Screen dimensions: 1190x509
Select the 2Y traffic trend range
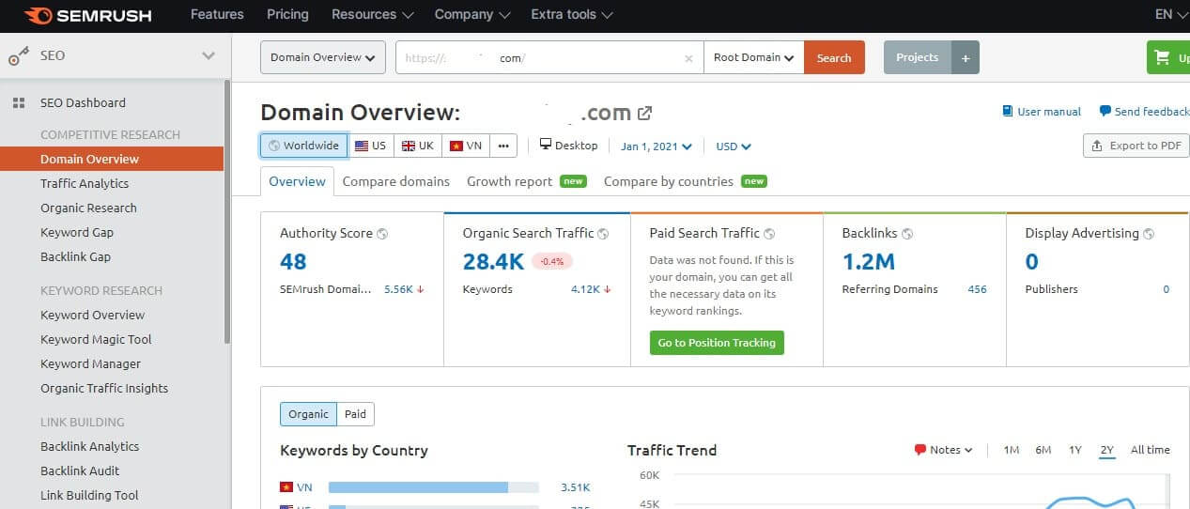[x=1107, y=450]
